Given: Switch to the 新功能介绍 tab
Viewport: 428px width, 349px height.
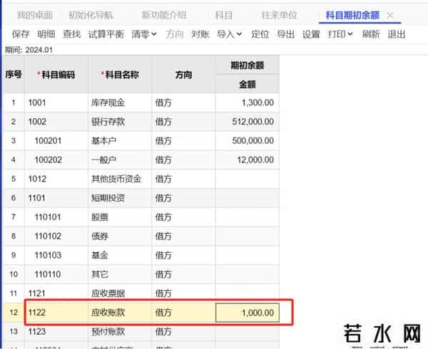Looking at the screenshot, I should 163,15.
